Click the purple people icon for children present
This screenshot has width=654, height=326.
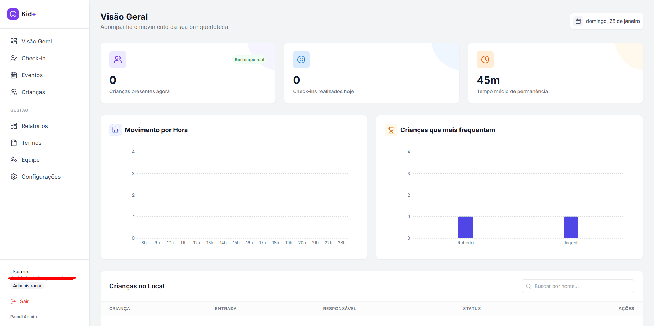pos(118,60)
